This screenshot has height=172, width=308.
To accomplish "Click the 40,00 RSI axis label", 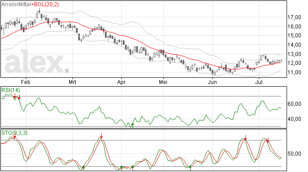I will click(294, 119).
